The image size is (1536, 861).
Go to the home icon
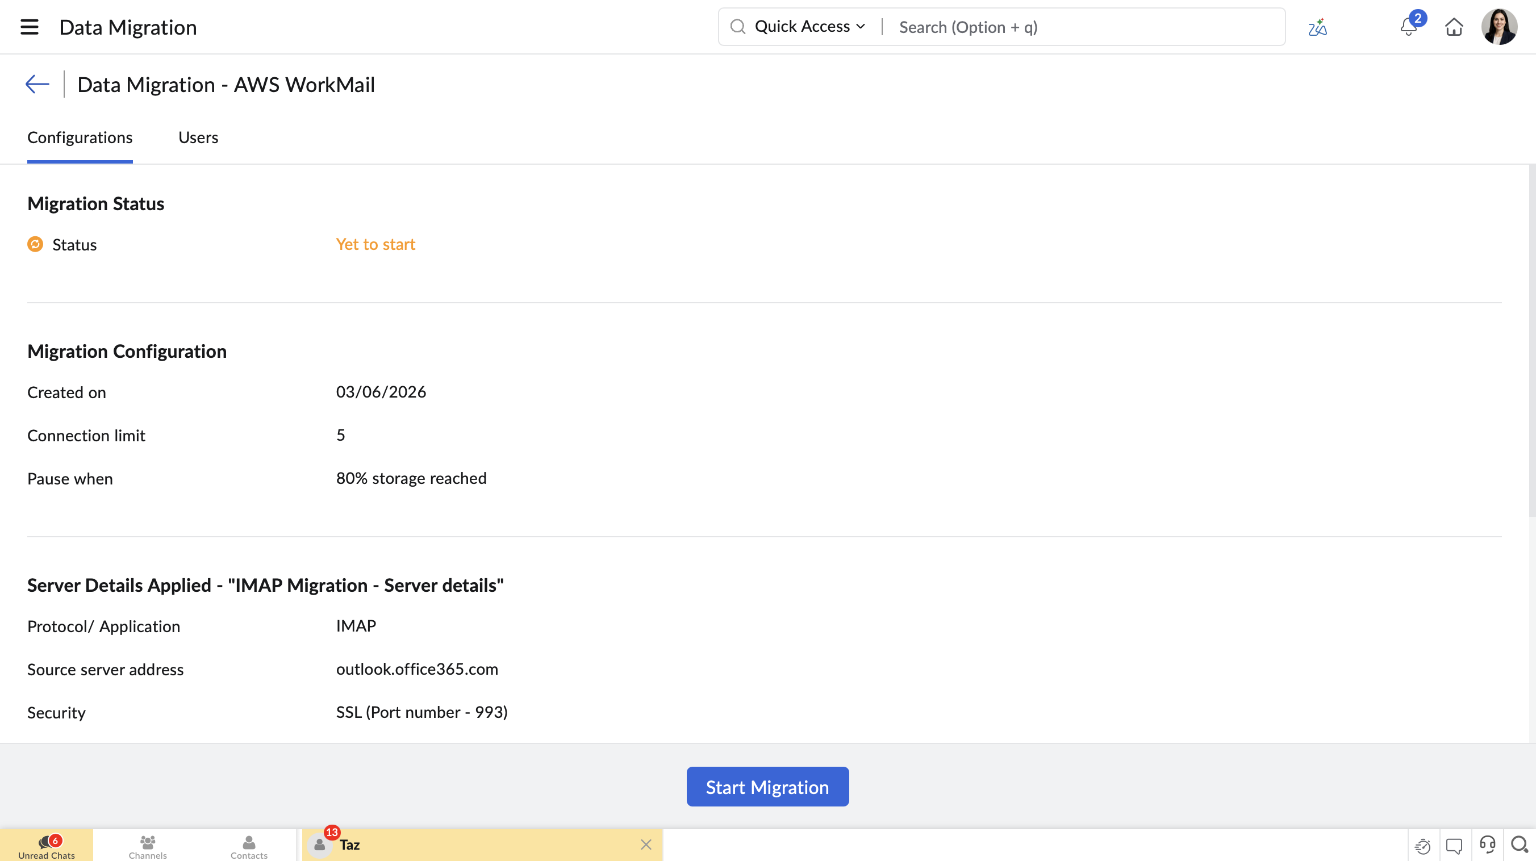[1454, 27]
